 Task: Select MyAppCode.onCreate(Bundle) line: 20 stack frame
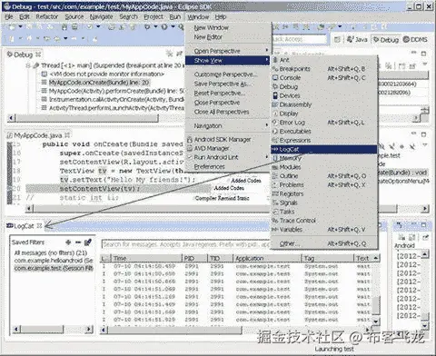click(x=99, y=83)
